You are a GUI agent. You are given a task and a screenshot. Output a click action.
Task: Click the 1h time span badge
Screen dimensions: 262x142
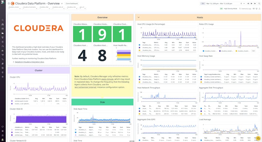tap(203, 3)
